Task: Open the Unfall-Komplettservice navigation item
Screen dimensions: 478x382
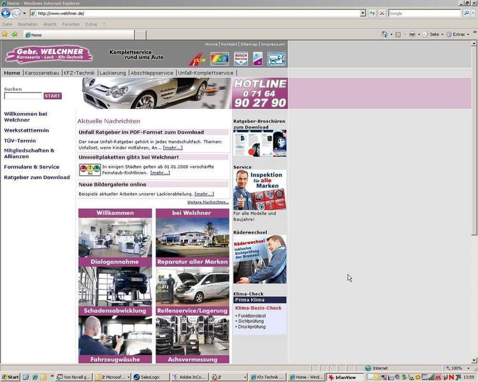Action: coord(205,73)
